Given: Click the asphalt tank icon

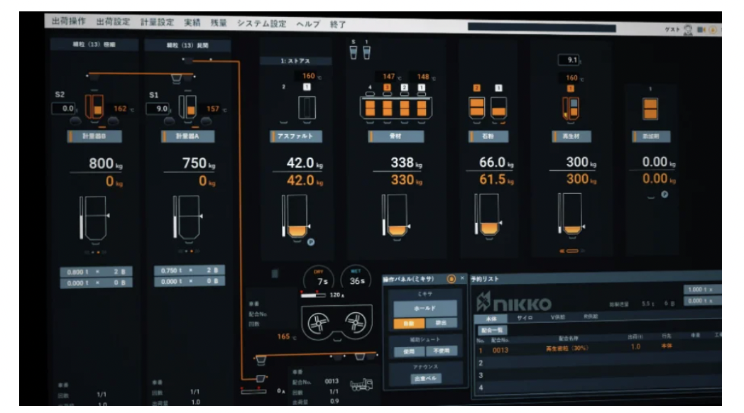Looking at the screenshot, I should click(307, 108).
